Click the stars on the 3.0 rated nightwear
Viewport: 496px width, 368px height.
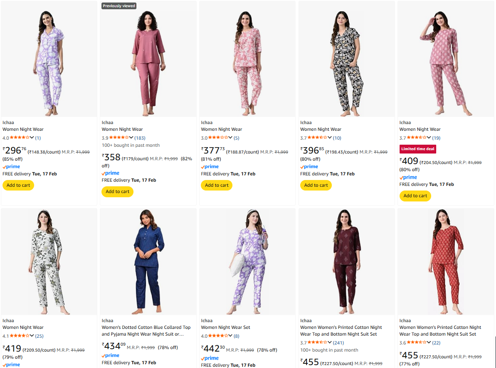(x=218, y=138)
